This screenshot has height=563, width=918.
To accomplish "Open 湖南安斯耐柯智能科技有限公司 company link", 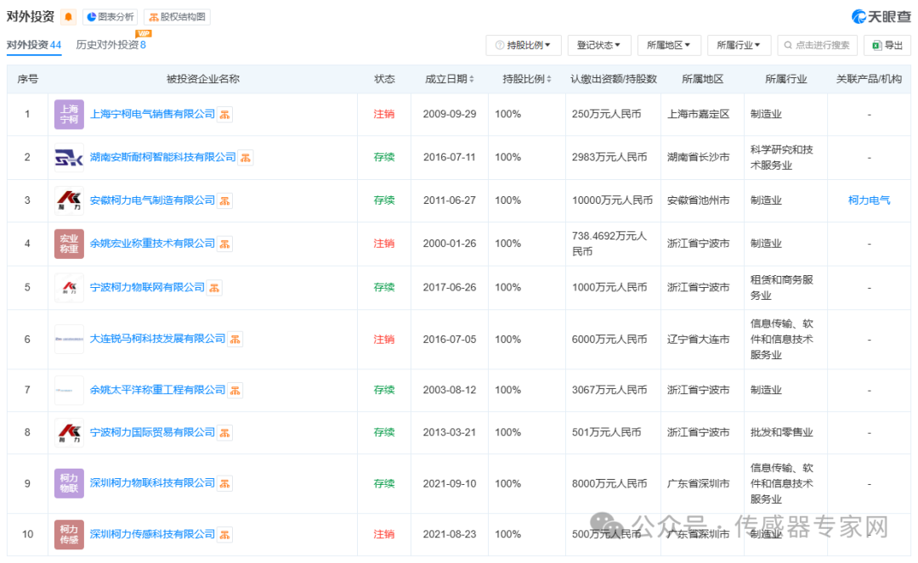I will (x=162, y=157).
